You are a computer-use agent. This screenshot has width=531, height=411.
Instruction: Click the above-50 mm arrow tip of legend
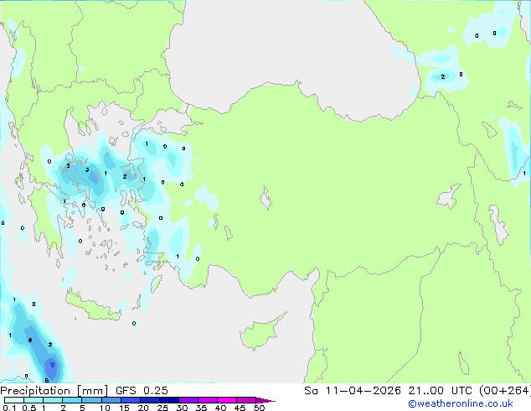click(265, 400)
